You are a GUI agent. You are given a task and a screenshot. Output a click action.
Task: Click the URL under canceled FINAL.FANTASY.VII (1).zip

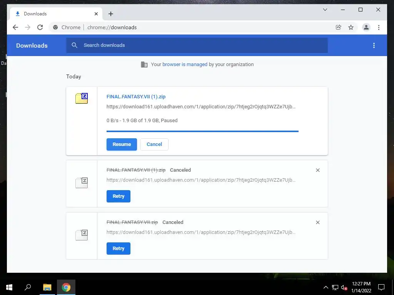click(x=201, y=180)
